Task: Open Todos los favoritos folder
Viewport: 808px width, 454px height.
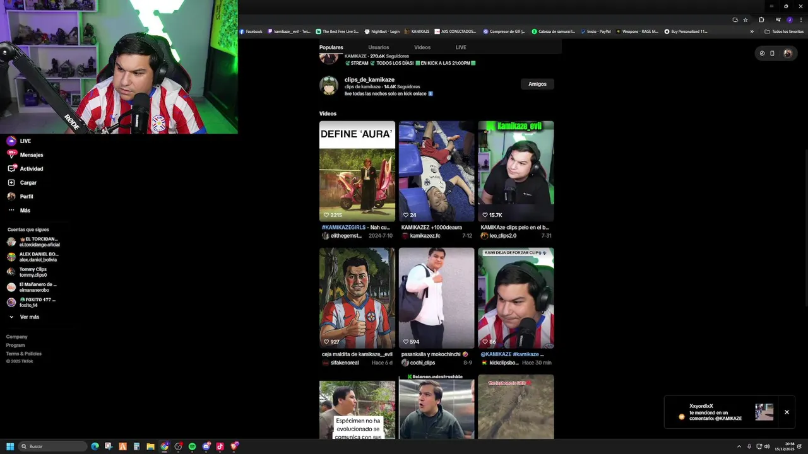Action: [784, 32]
